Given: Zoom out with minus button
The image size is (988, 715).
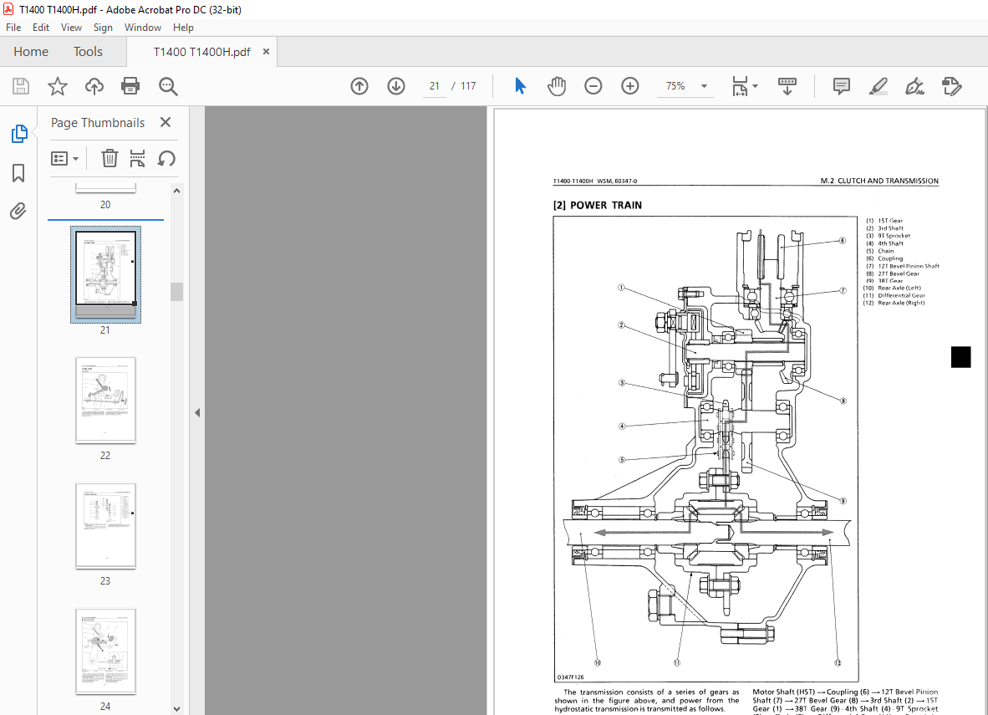Looking at the screenshot, I should tap(593, 86).
